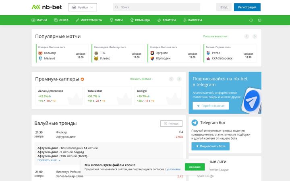The image size is (290, 181).
Task: Click the Telegram бот round icon
Action: (195, 123)
